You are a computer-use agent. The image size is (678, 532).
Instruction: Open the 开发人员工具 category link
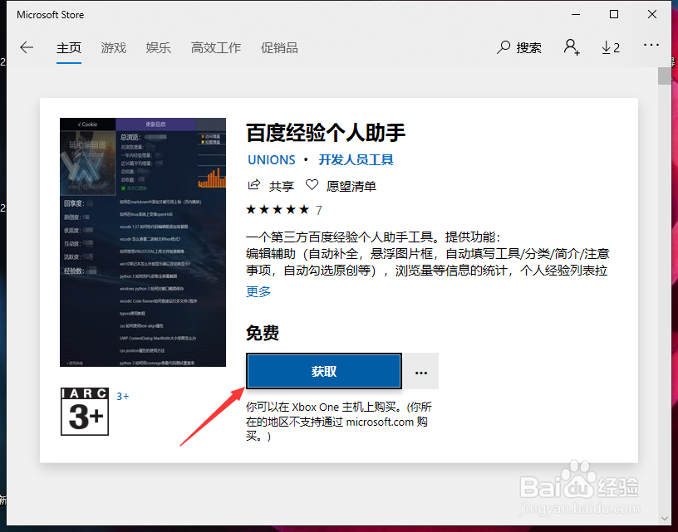point(356,160)
